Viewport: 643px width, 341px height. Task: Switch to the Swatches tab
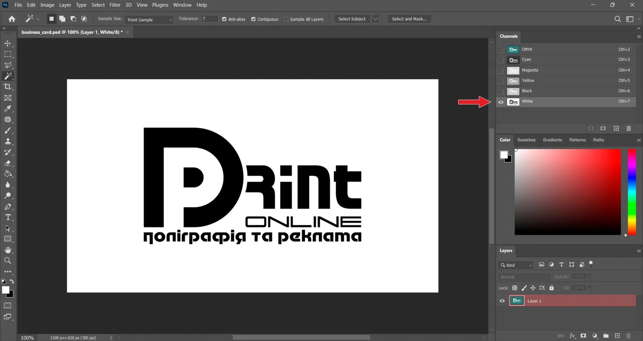pyautogui.click(x=526, y=140)
